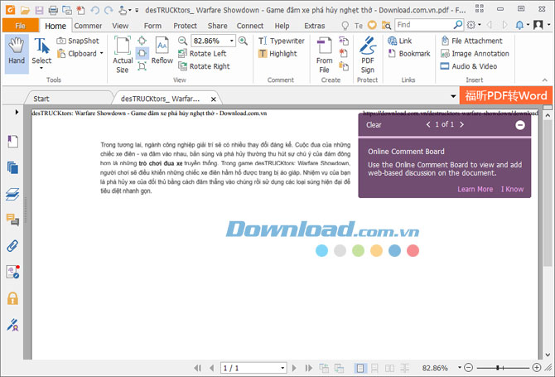Open the Security lock panel
The width and height of the screenshot is (555, 377).
click(x=12, y=298)
